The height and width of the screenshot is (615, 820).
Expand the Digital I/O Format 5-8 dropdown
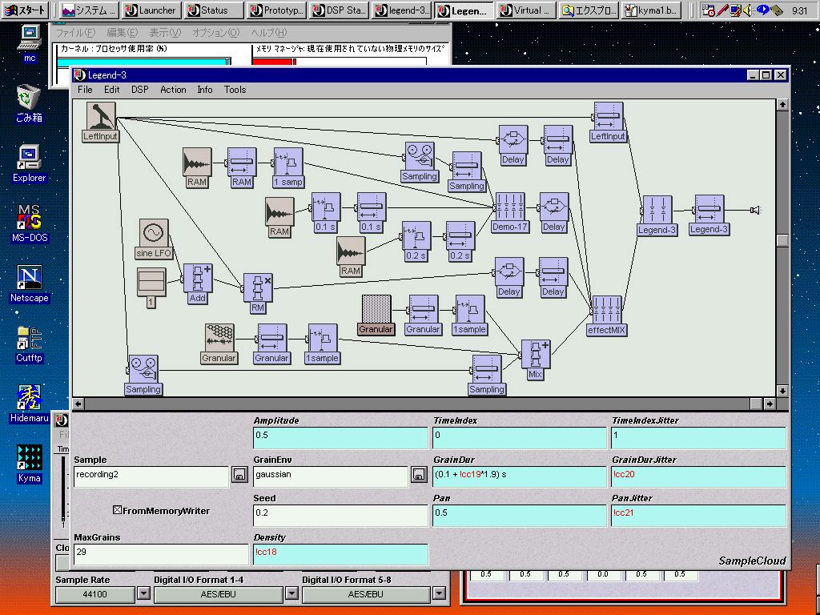tap(440, 593)
